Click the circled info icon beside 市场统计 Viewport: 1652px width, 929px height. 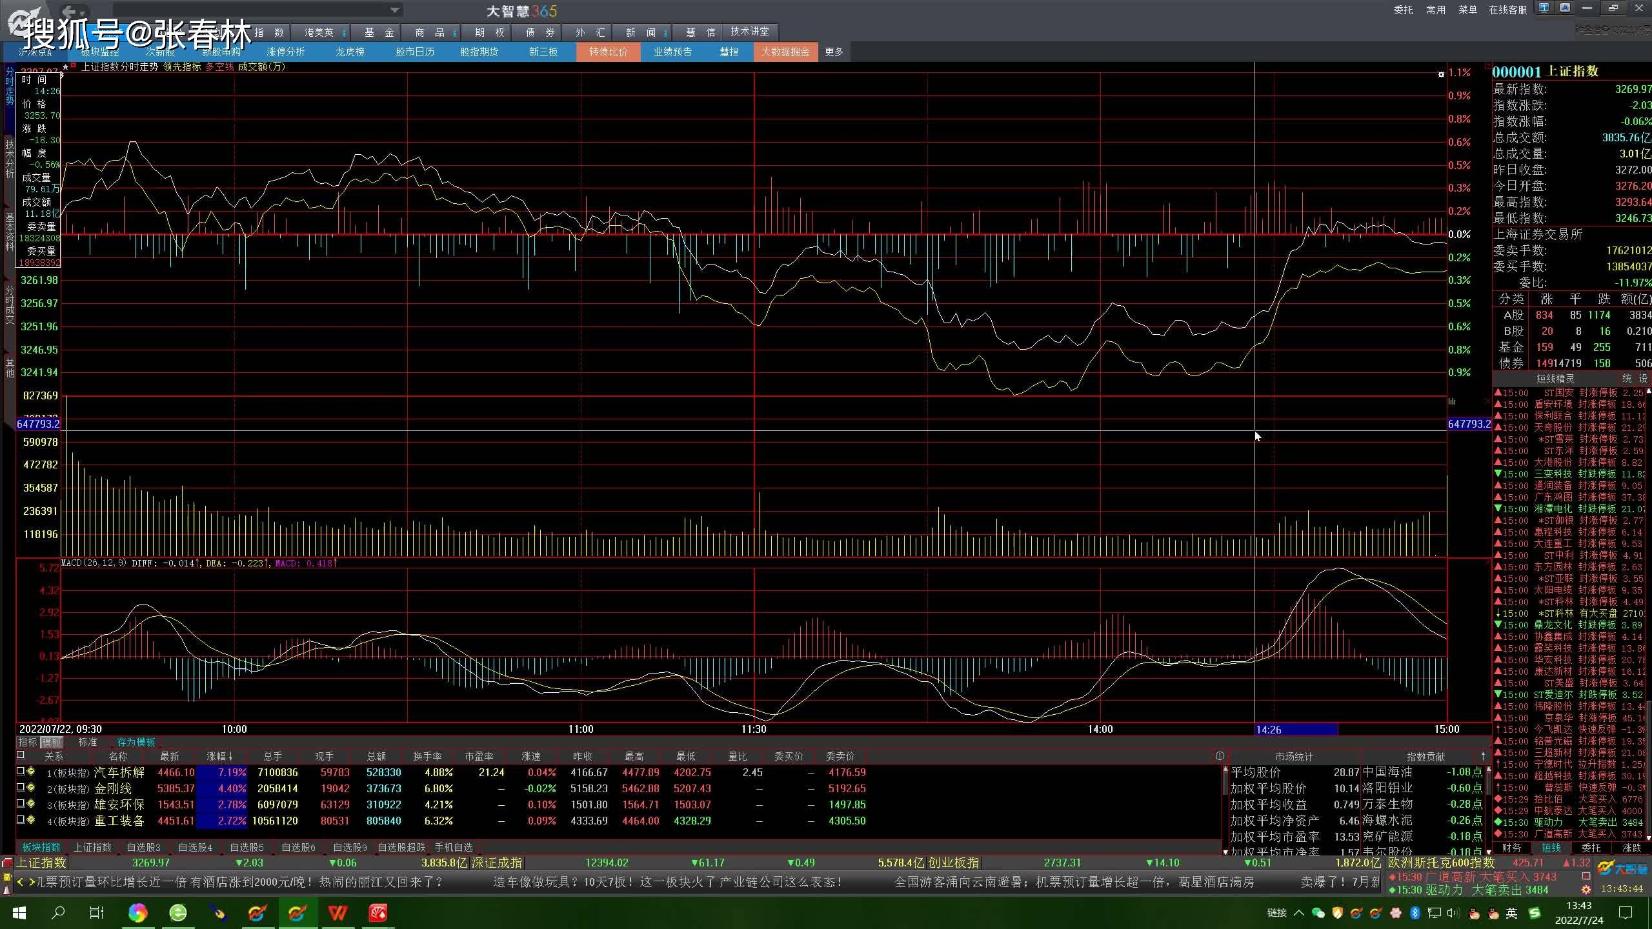[x=1219, y=756]
